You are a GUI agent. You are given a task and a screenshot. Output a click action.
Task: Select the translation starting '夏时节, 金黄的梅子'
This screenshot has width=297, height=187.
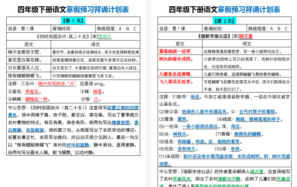[95, 52]
